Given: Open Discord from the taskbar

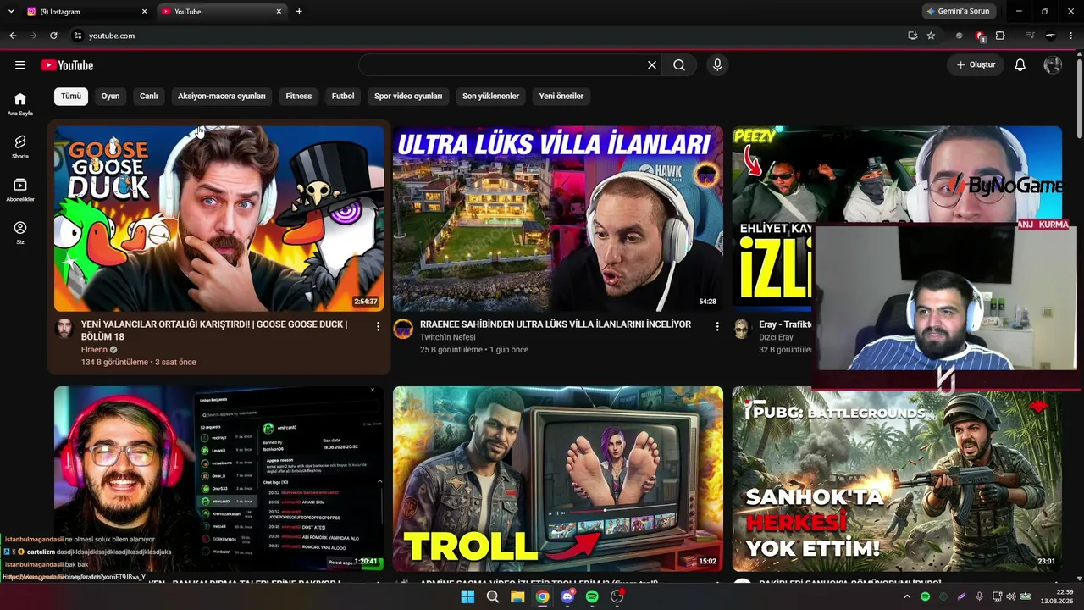Looking at the screenshot, I should 567,596.
